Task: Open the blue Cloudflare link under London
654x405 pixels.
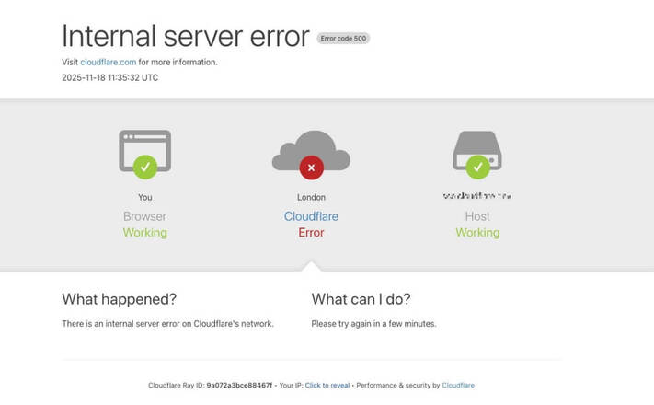Action: (311, 216)
